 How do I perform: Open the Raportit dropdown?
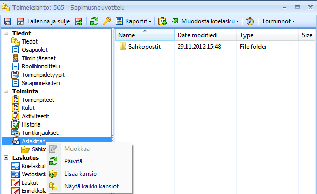tap(134, 21)
